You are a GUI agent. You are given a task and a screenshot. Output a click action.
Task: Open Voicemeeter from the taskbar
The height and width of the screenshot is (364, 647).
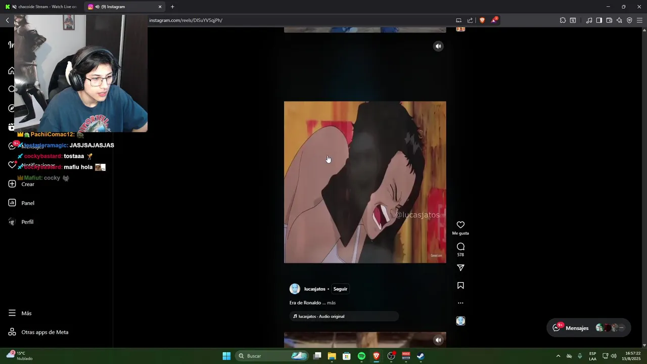point(406,356)
